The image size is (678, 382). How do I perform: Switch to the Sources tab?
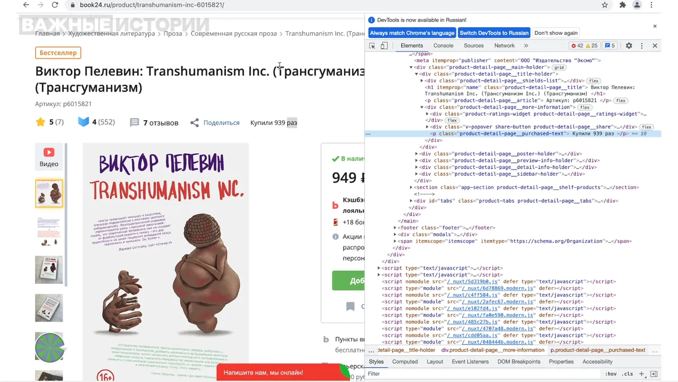[473, 46]
